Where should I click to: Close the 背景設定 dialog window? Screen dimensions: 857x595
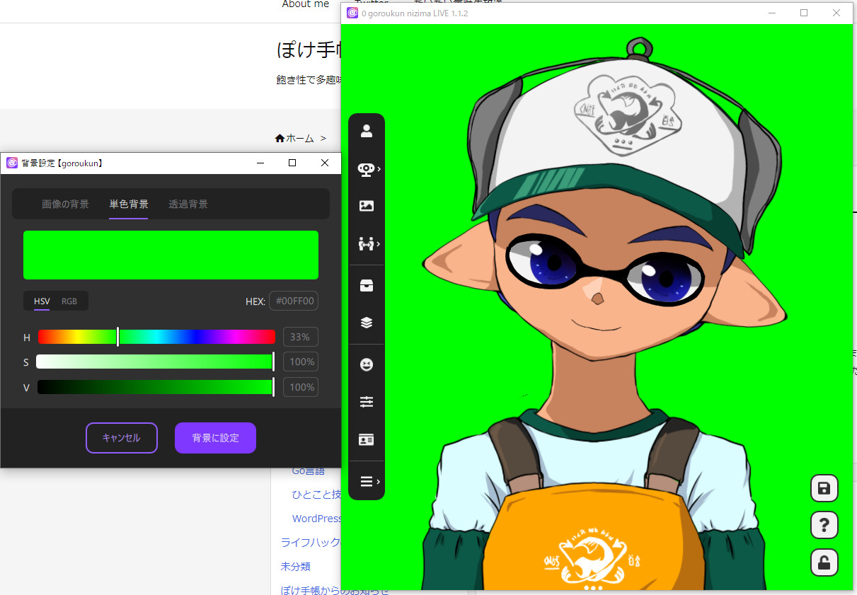(325, 163)
